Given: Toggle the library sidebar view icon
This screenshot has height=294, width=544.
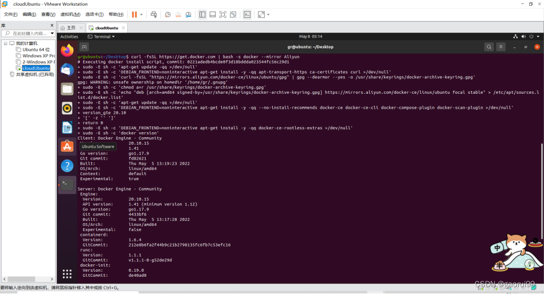Looking at the screenshot, I should click(202, 14).
